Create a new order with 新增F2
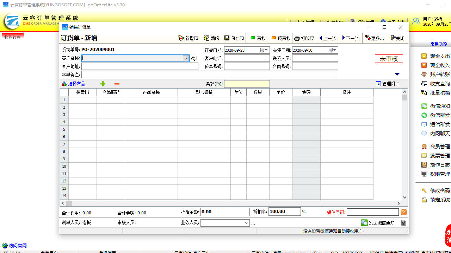 [189, 38]
